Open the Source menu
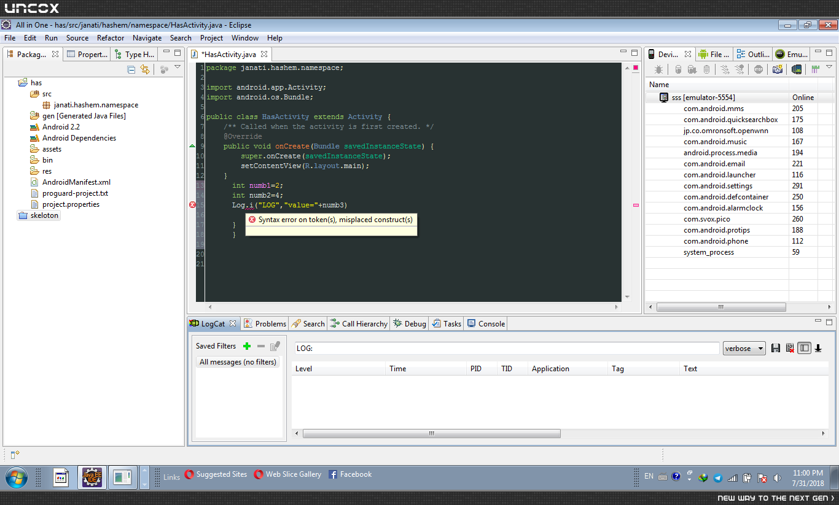839x505 pixels. 77,38
